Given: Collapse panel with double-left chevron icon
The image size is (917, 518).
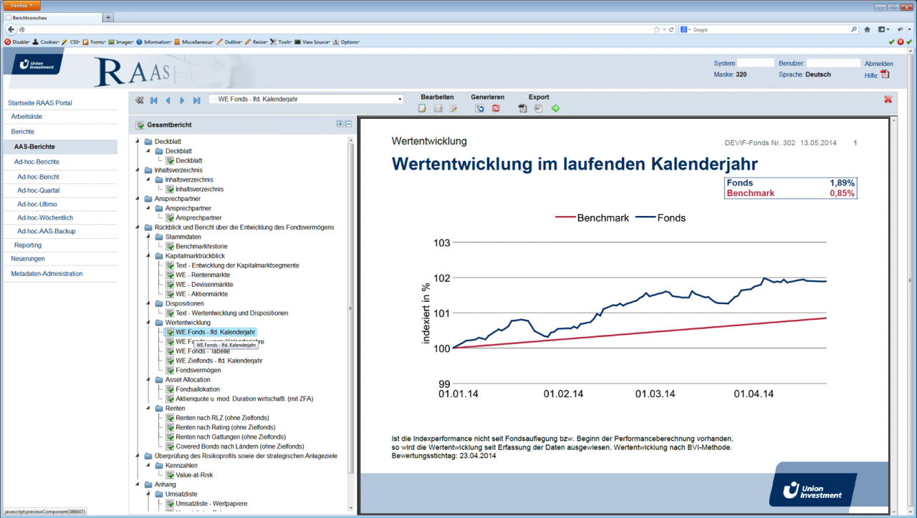Looking at the screenshot, I should (x=140, y=100).
